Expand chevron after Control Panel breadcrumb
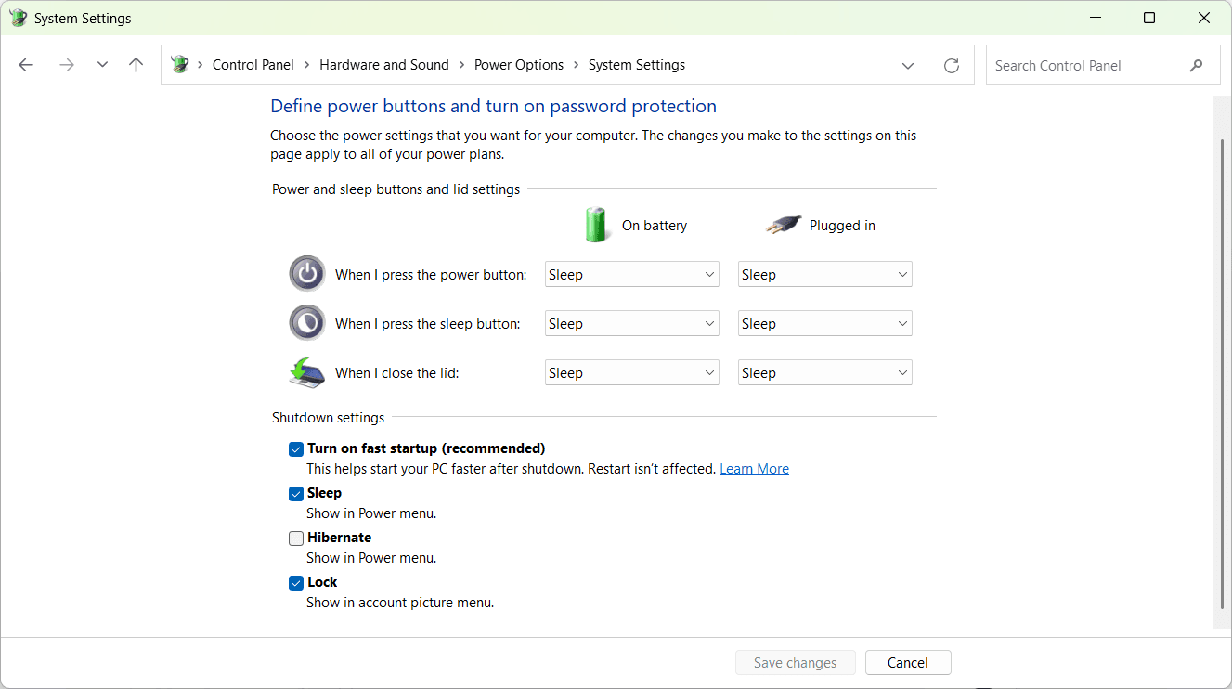 pyautogui.click(x=306, y=65)
